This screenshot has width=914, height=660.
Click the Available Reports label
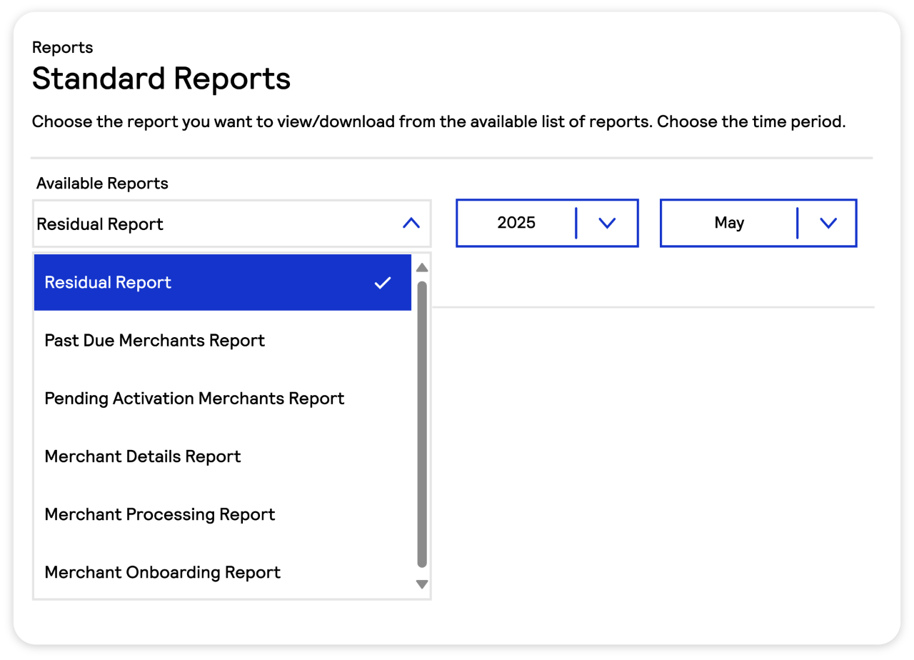[x=102, y=184]
